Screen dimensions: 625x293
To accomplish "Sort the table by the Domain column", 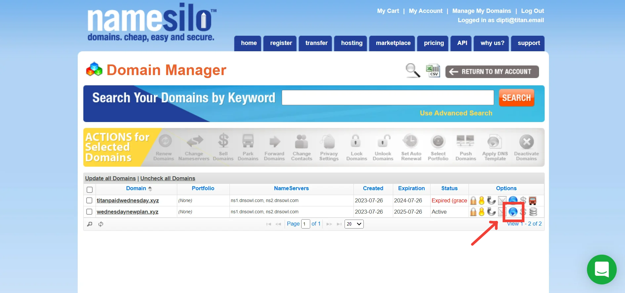I will [136, 188].
